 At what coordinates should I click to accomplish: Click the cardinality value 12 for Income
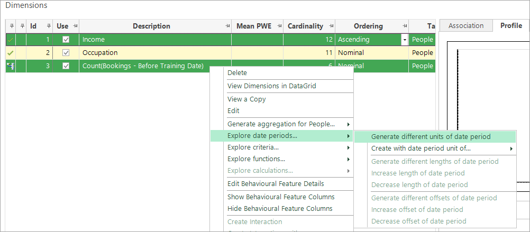[308, 40]
